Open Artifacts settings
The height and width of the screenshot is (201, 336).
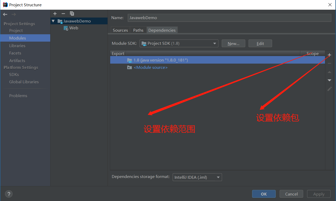click(x=17, y=60)
